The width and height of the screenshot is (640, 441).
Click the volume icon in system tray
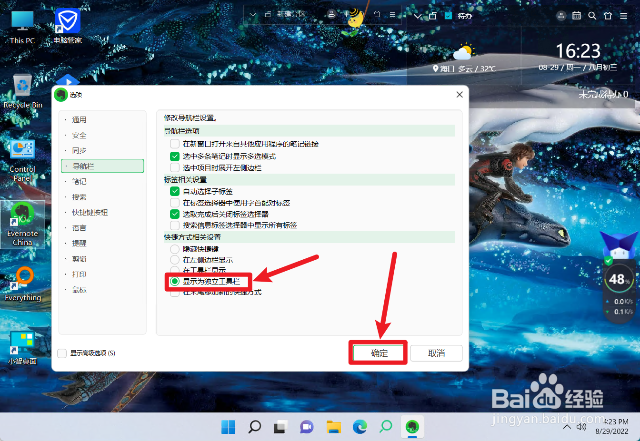click(x=581, y=427)
